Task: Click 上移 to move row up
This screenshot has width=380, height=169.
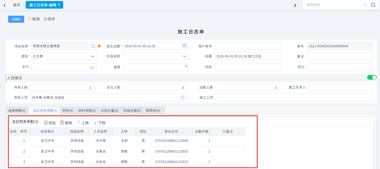Action: pos(83,123)
